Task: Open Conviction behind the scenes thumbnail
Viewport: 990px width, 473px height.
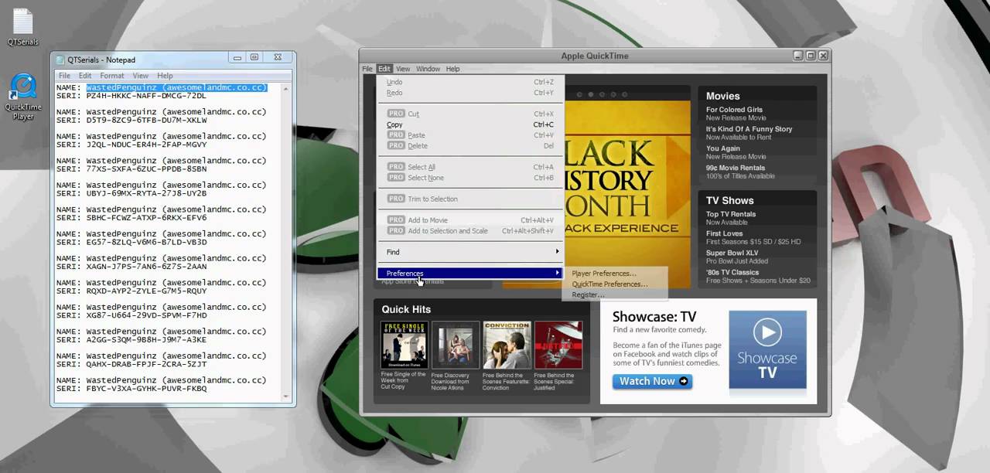Action: (507, 345)
